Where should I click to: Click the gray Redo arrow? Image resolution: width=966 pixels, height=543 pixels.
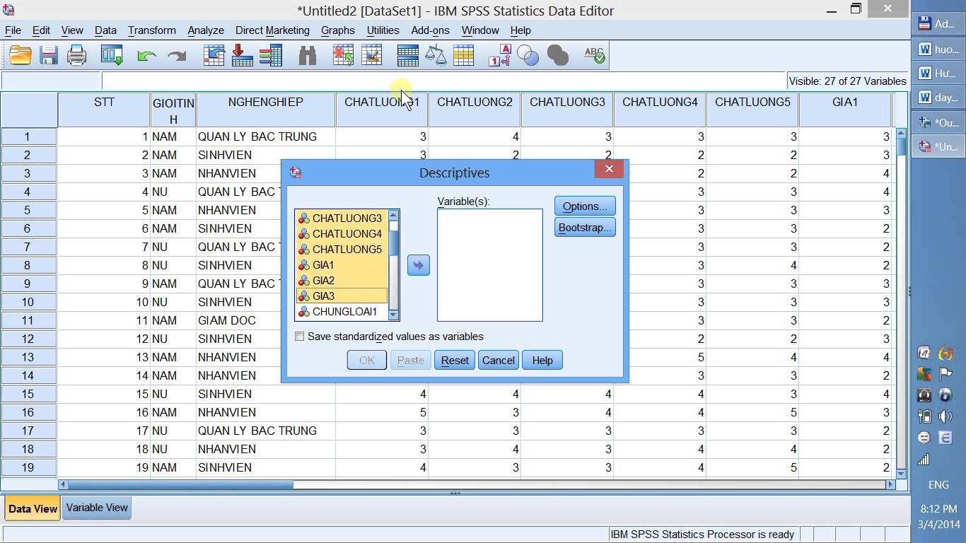click(x=176, y=55)
